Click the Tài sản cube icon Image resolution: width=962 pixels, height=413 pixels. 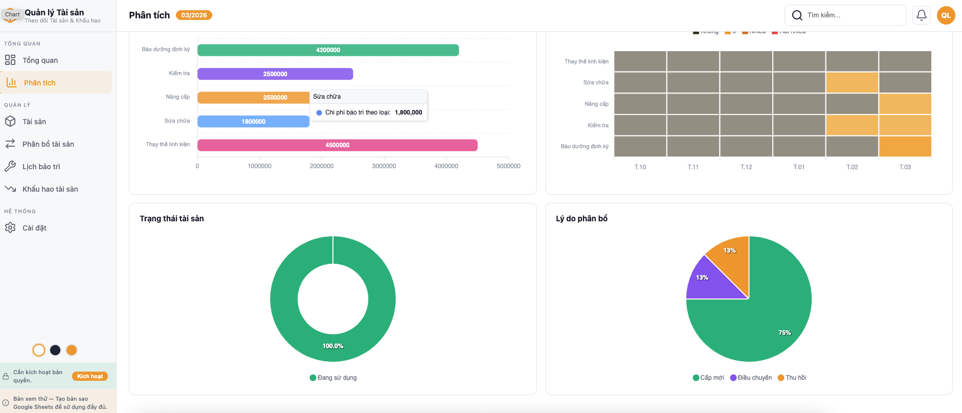[10, 122]
